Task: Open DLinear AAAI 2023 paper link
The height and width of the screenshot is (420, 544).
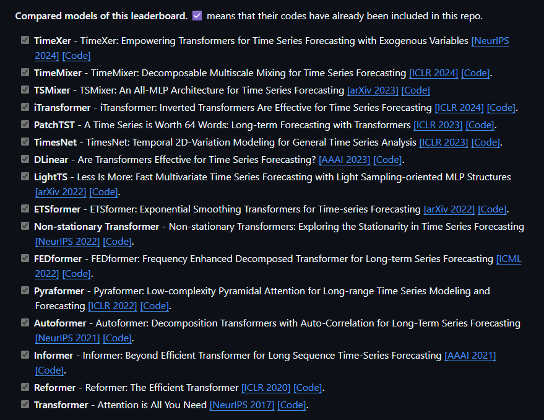Action: (x=344, y=160)
